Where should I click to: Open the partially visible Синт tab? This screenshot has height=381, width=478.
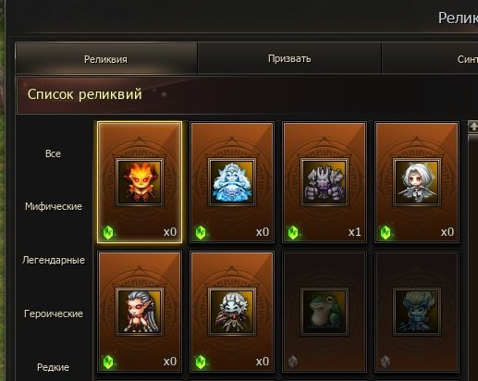430,58
